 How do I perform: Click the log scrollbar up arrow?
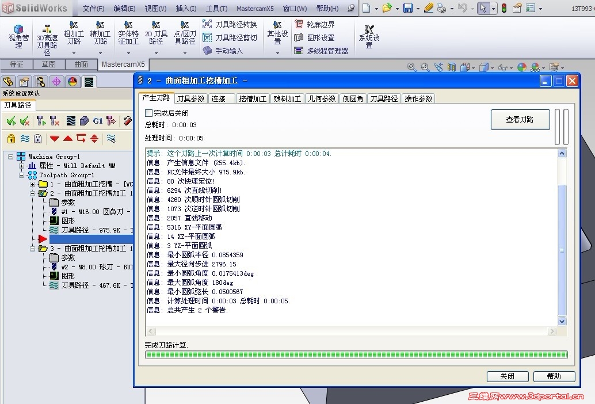[x=562, y=153]
